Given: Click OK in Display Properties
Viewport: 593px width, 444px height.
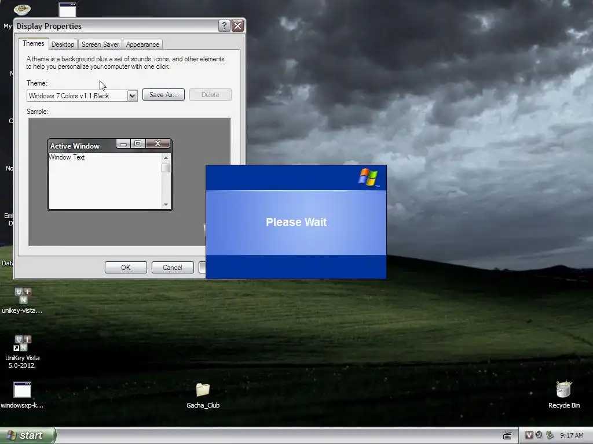Looking at the screenshot, I should pyautogui.click(x=126, y=267).
